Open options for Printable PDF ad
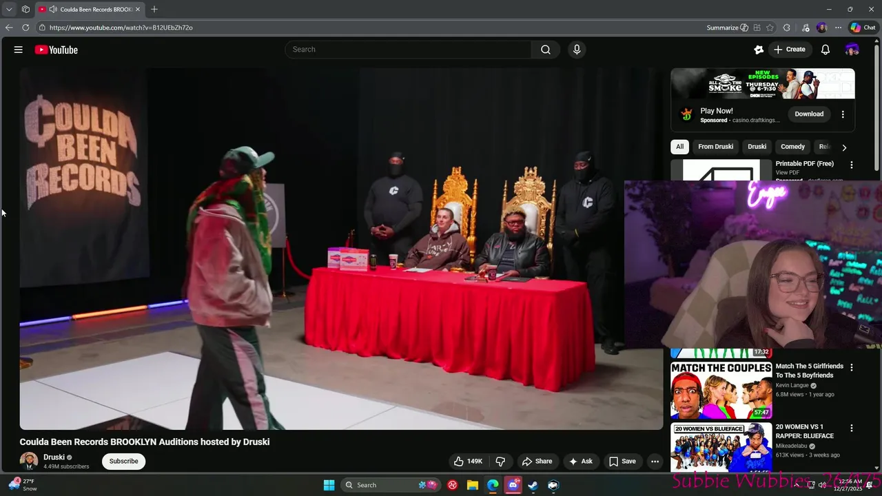 [852, 165]
